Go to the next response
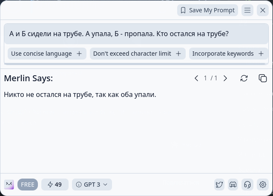The height and width of the screenshot is (196, 273). click(x=225, y=78)
